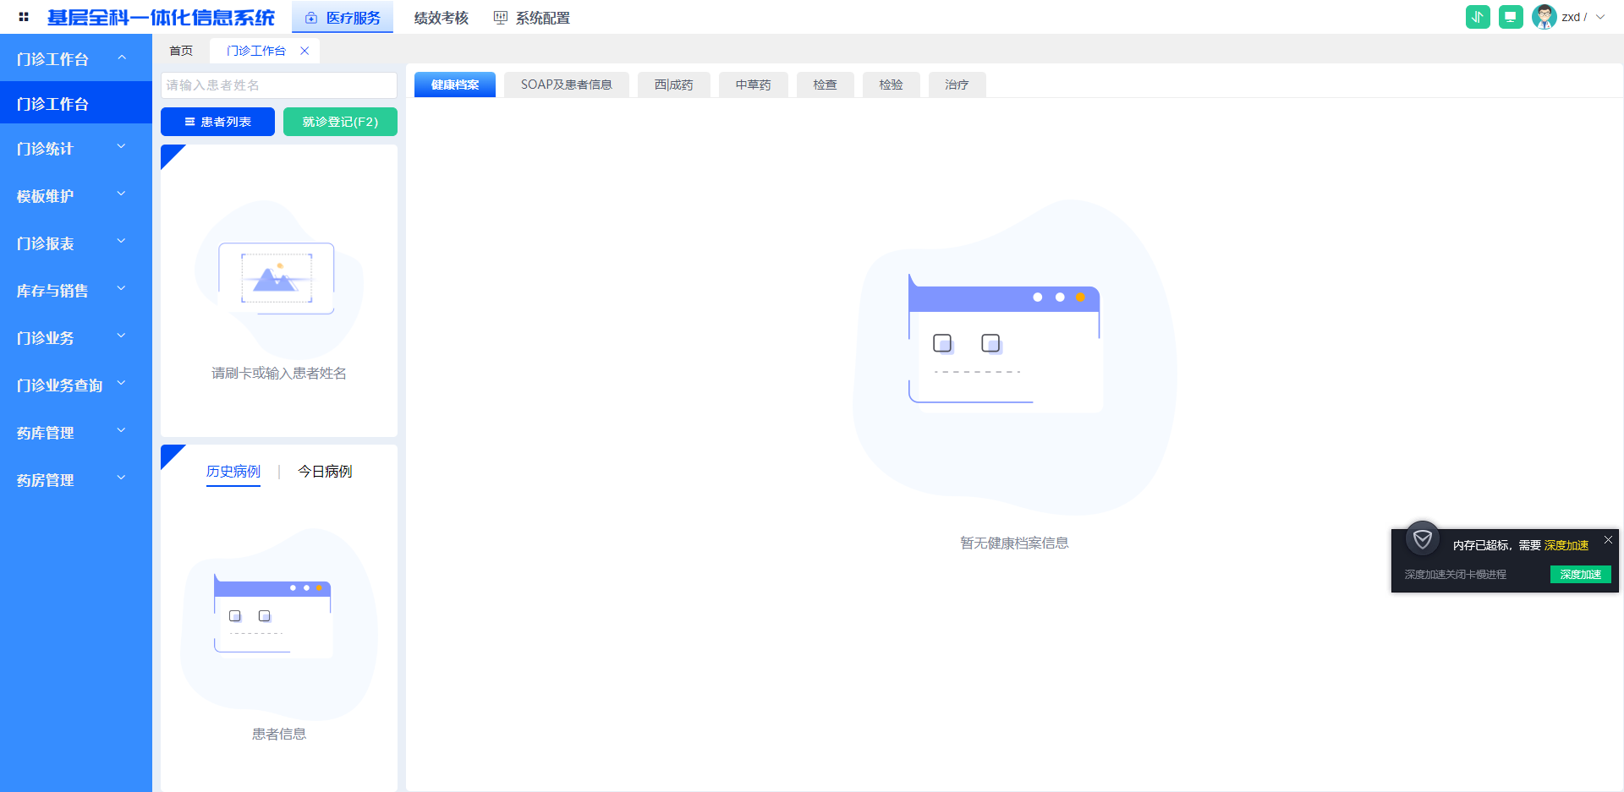Select the 治疗 tab
Screen dimensions: 1624x792
(957, 85)
